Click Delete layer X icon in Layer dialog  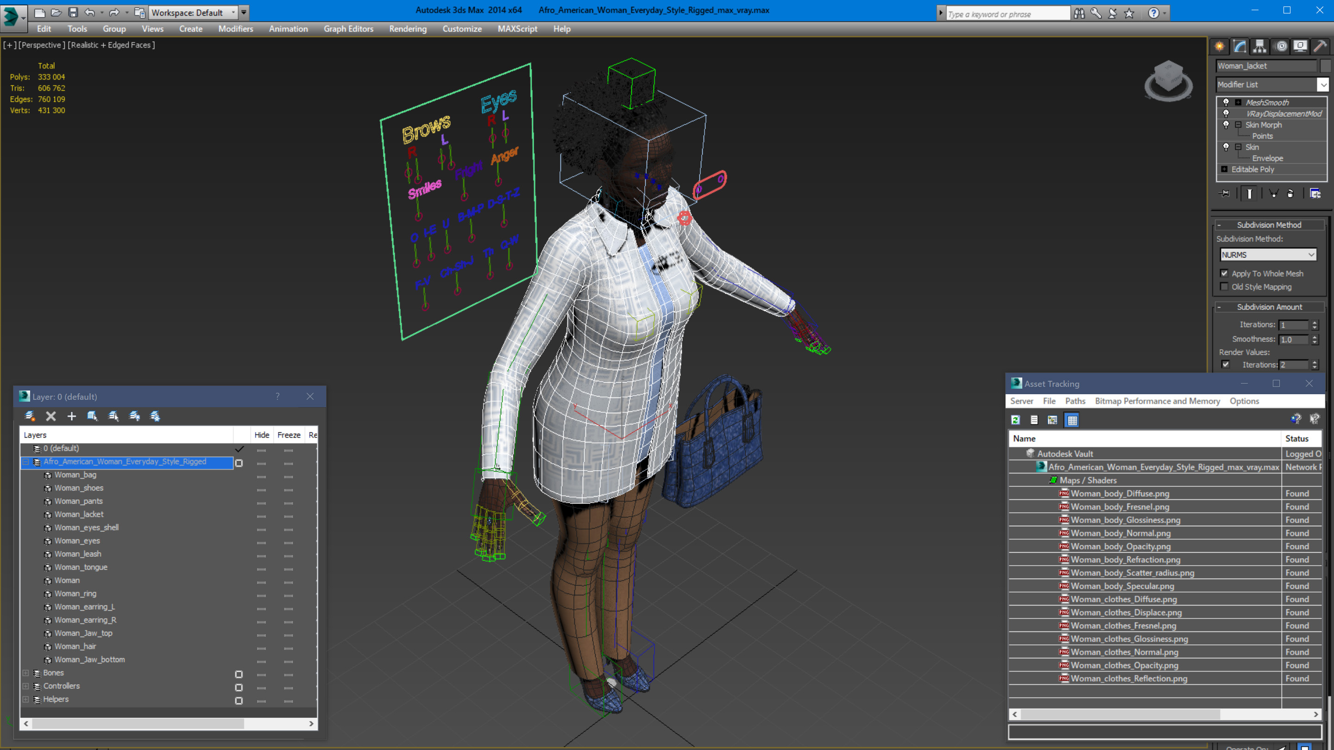(x=51, y=416)
